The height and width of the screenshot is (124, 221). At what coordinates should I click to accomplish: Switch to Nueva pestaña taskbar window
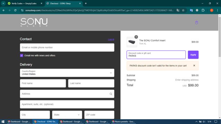[x=123, y=122]
